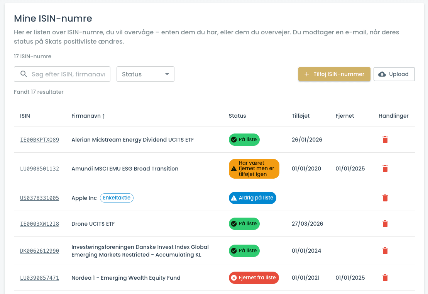This screenshot has width=428, height=294.
Task: Click the added date 01/01/2021
Action: pyautogui.click(x=306, y=278)
